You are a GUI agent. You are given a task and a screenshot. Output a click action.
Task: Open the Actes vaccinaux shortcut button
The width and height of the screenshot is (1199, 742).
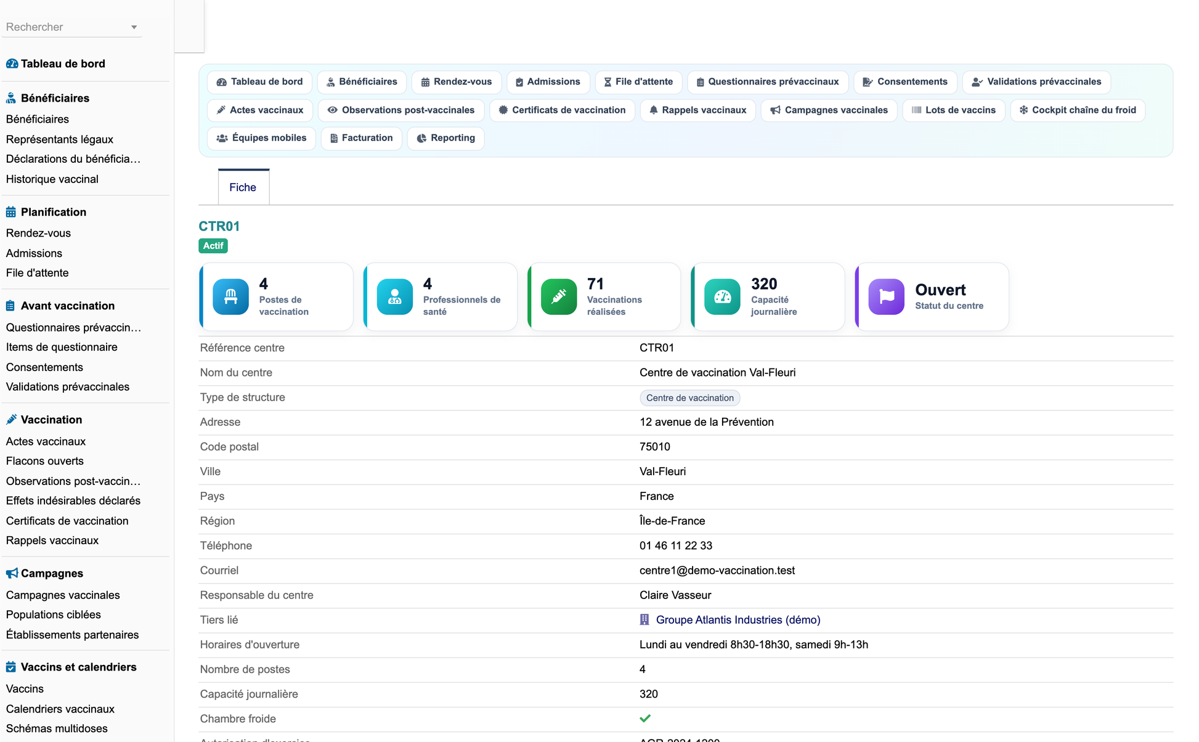point(260,110)
